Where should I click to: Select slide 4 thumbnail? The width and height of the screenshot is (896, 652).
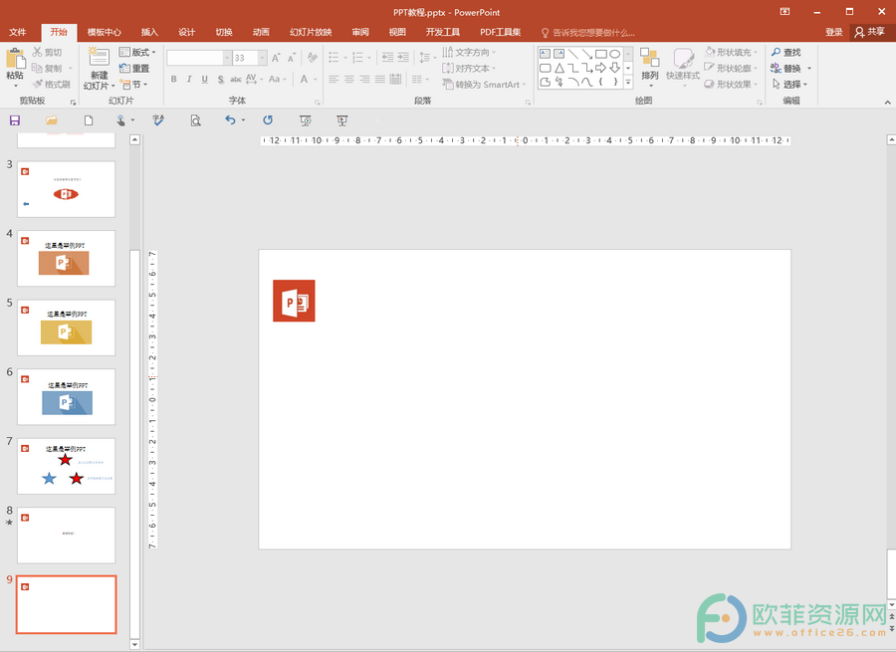click(x=67, y=258)
